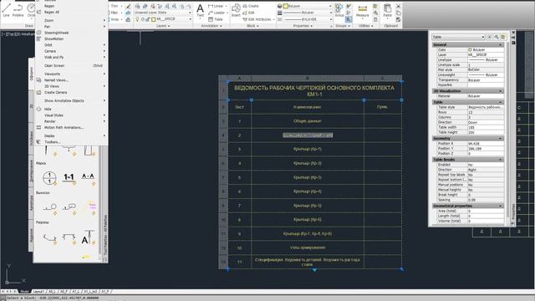Insert the circle leader callout from palette
This screenshot has height=301, width=535.
coord(50,207)
